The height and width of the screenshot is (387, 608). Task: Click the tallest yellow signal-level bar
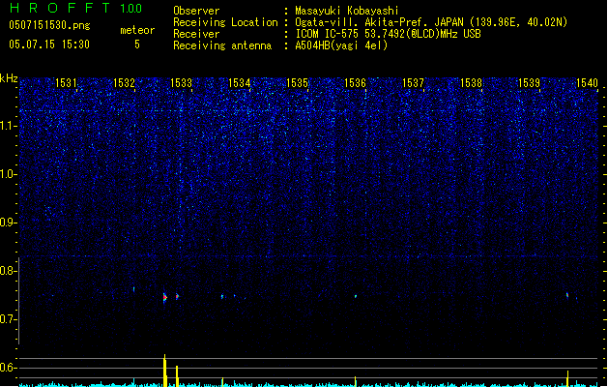[164, 371]
